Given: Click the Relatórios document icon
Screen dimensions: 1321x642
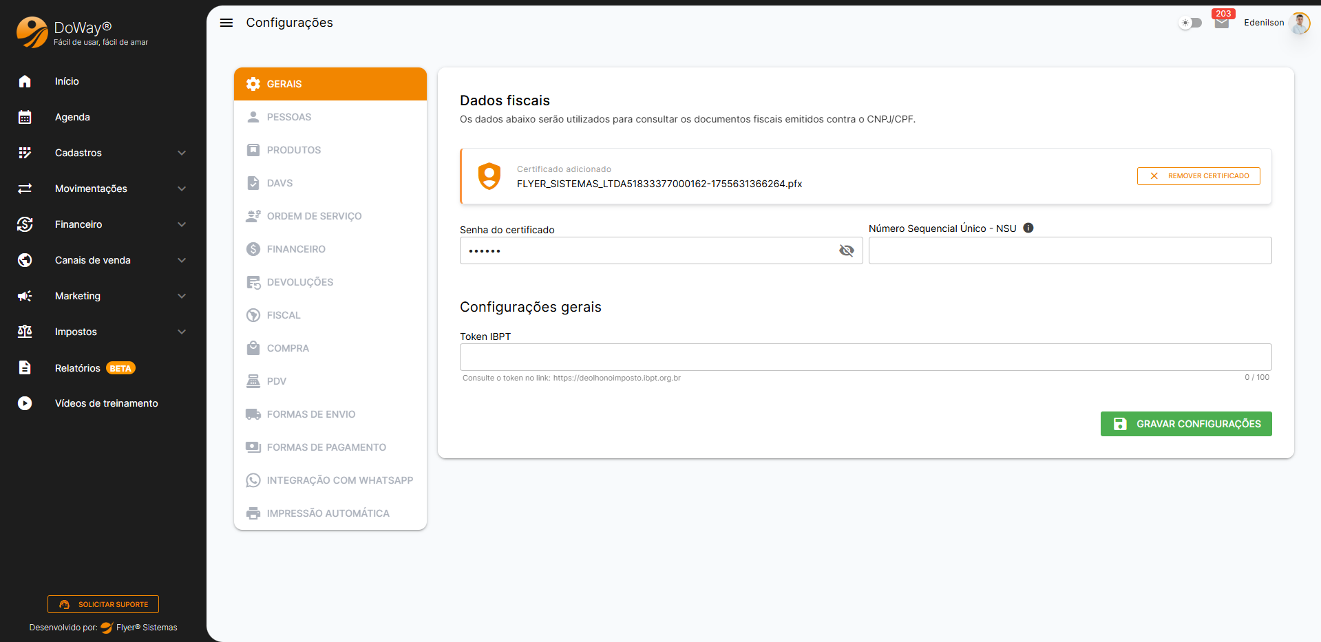Looking at the screenshot, I should click(x=25, y=367).
